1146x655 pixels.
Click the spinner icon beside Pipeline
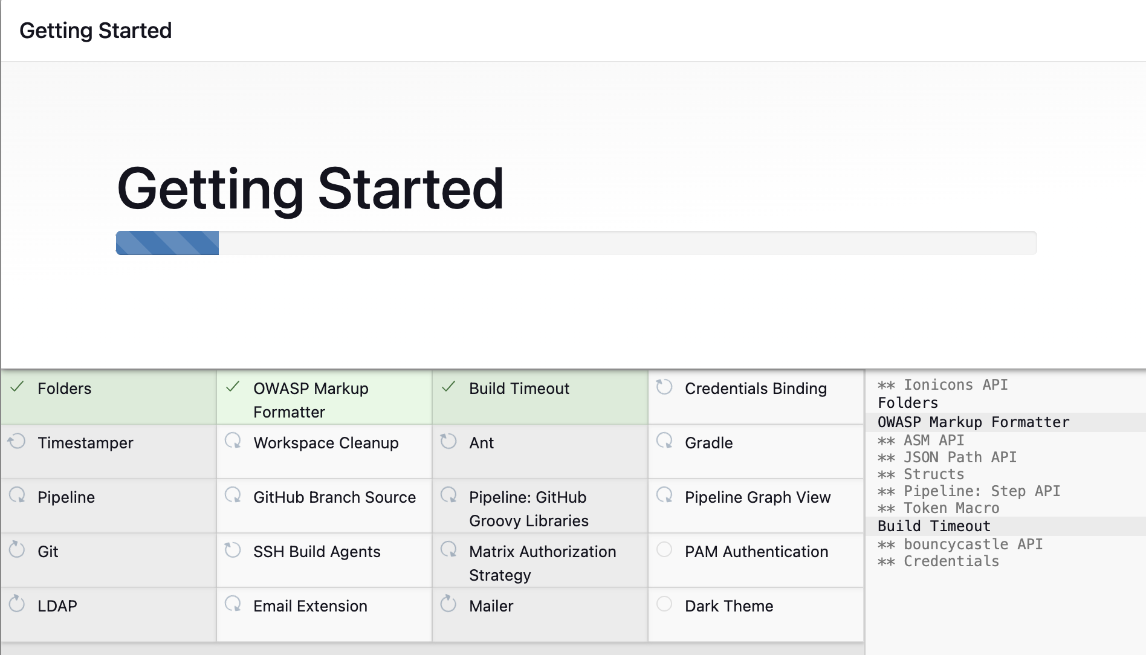(17, 495)
